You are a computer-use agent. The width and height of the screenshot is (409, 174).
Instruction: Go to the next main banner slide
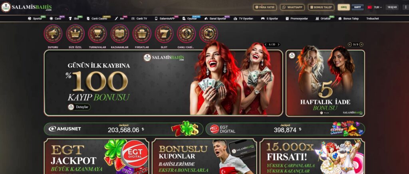pos(278,45)
